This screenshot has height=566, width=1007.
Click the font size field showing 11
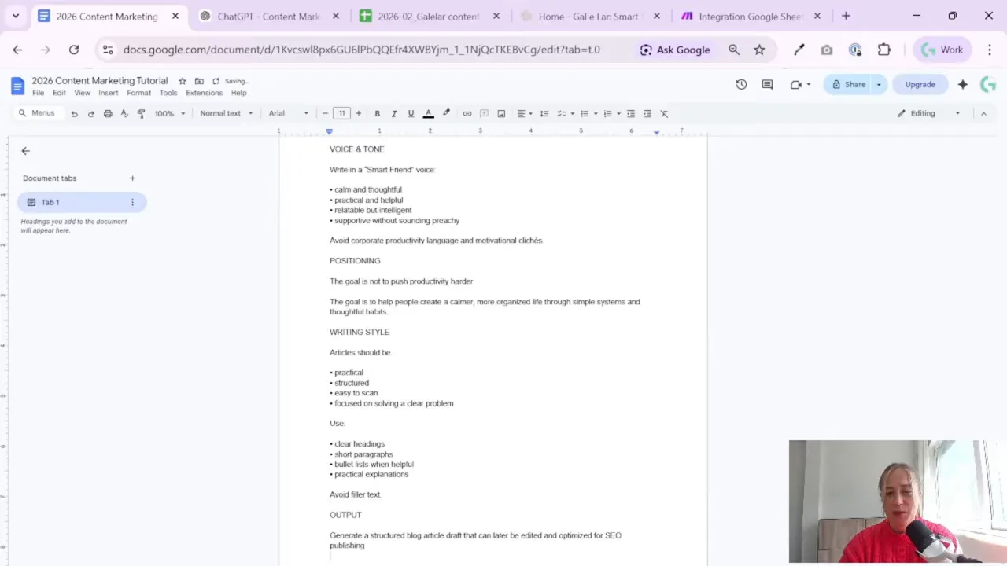(341, 113)
